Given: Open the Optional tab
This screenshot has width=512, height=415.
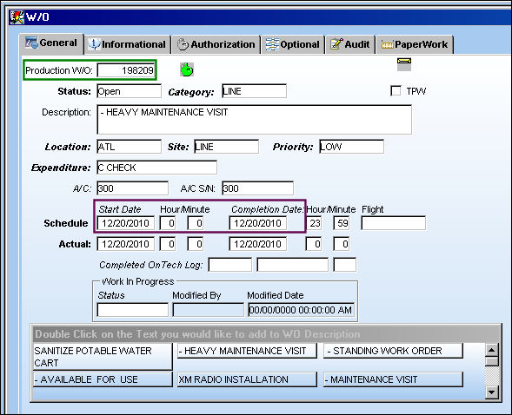Looking at the screenshot, I should 293,44.
